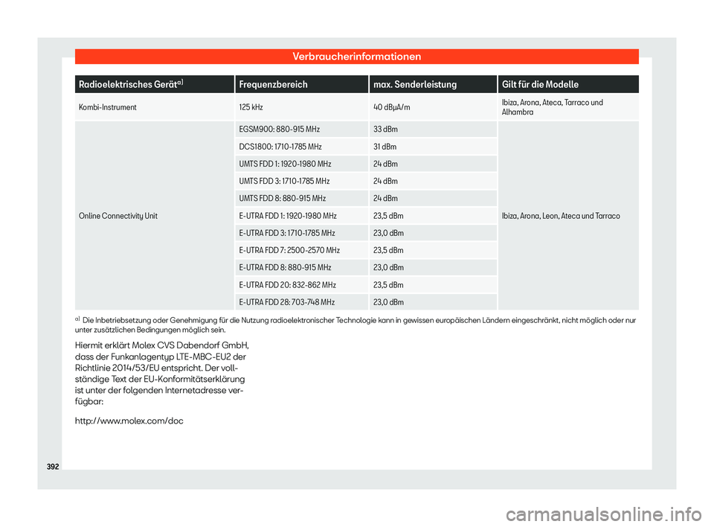This screenshot has width=714, height=527.
Task: Click the Verbraucherinformationen page heading
Action: [356, 57]
